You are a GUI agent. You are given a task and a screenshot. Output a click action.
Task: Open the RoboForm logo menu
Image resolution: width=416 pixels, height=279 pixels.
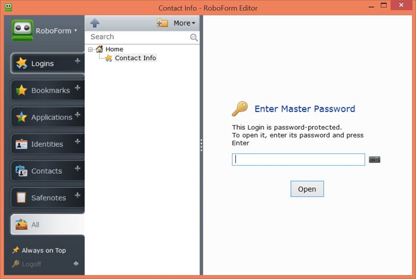[22, 30]
